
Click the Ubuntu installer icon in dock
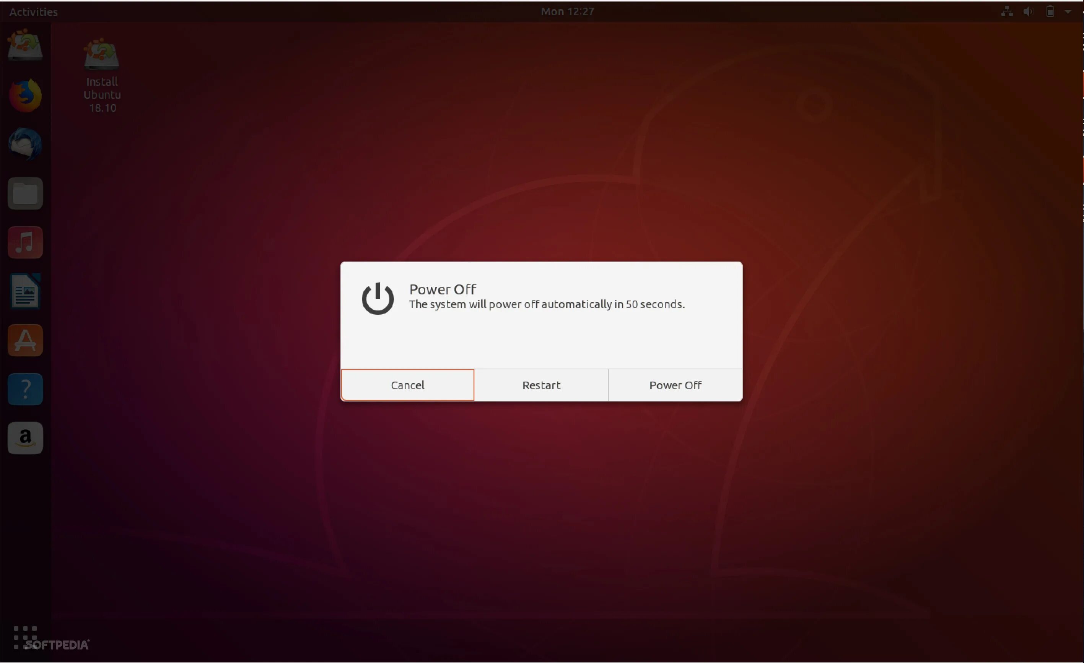[25, 45]
